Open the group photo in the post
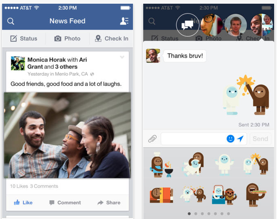This screenshot has height=219, width=277. point(68,135)
